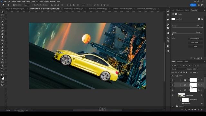The width and height of the screenshot is (206, 116).
Task: Select the Pen tool
Action: click(2, 56)
